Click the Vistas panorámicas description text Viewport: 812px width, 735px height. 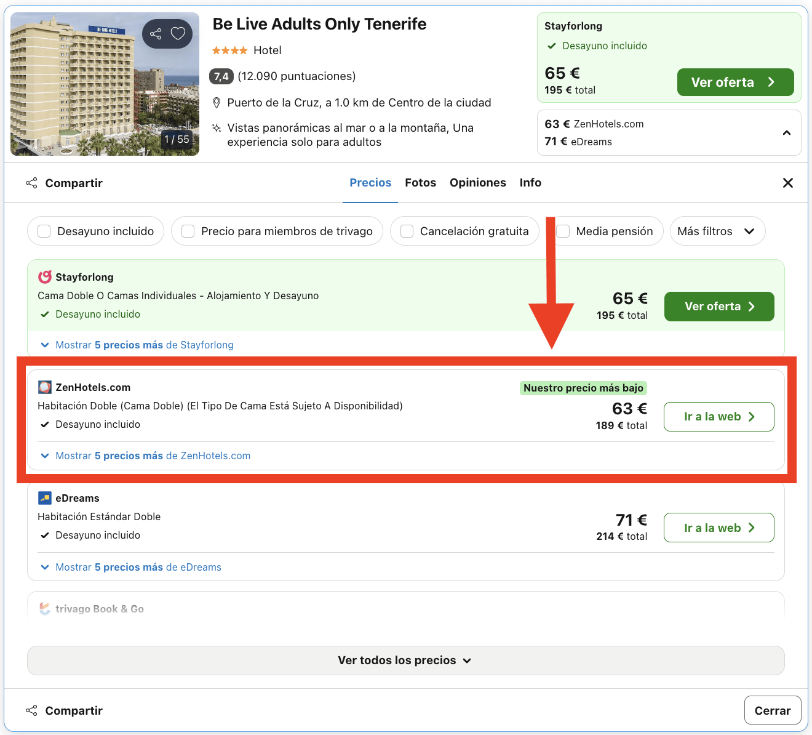(x=351, y=135)
